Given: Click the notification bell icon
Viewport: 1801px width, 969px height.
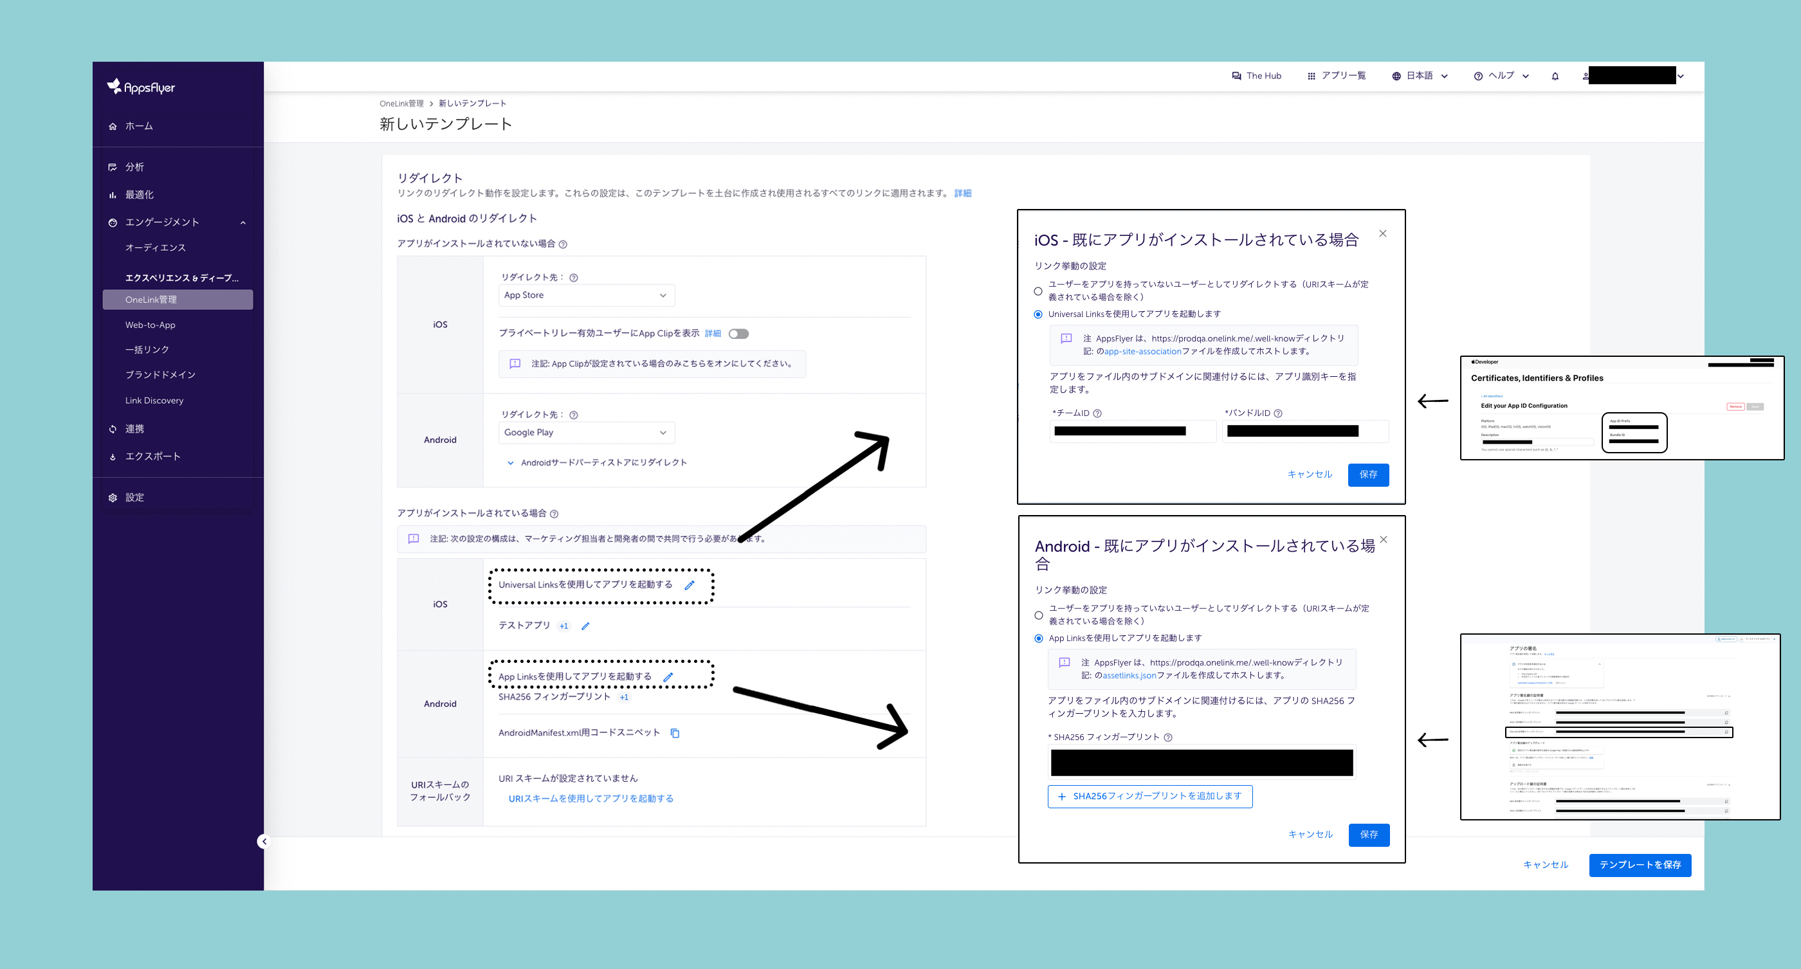Looking at the screenshot, I should 1555,77.
